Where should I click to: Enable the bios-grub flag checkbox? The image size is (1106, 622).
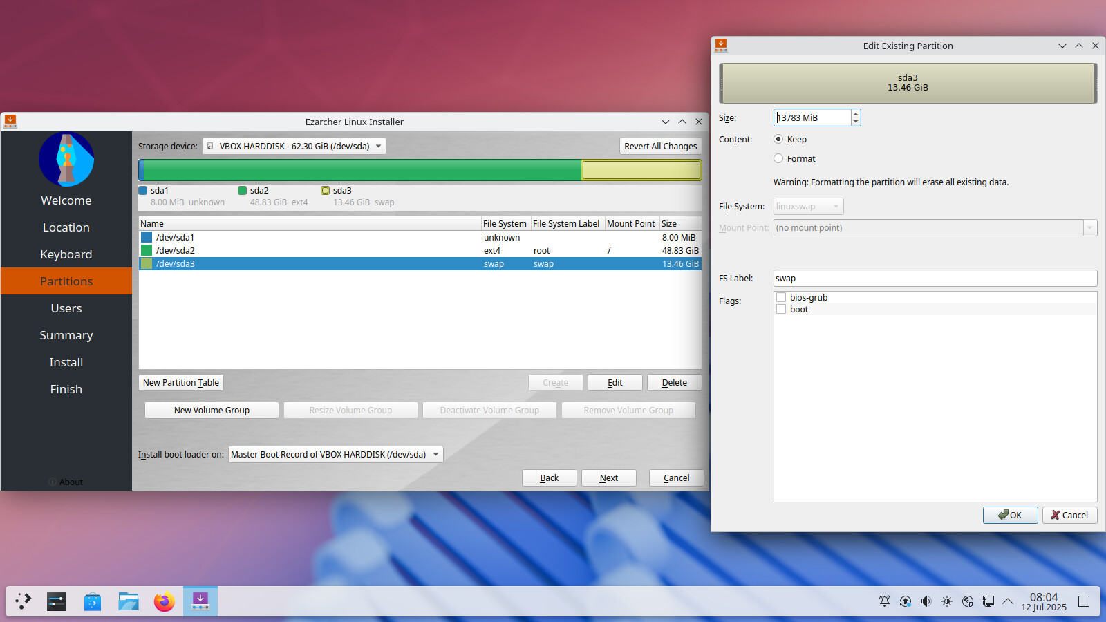781,298
